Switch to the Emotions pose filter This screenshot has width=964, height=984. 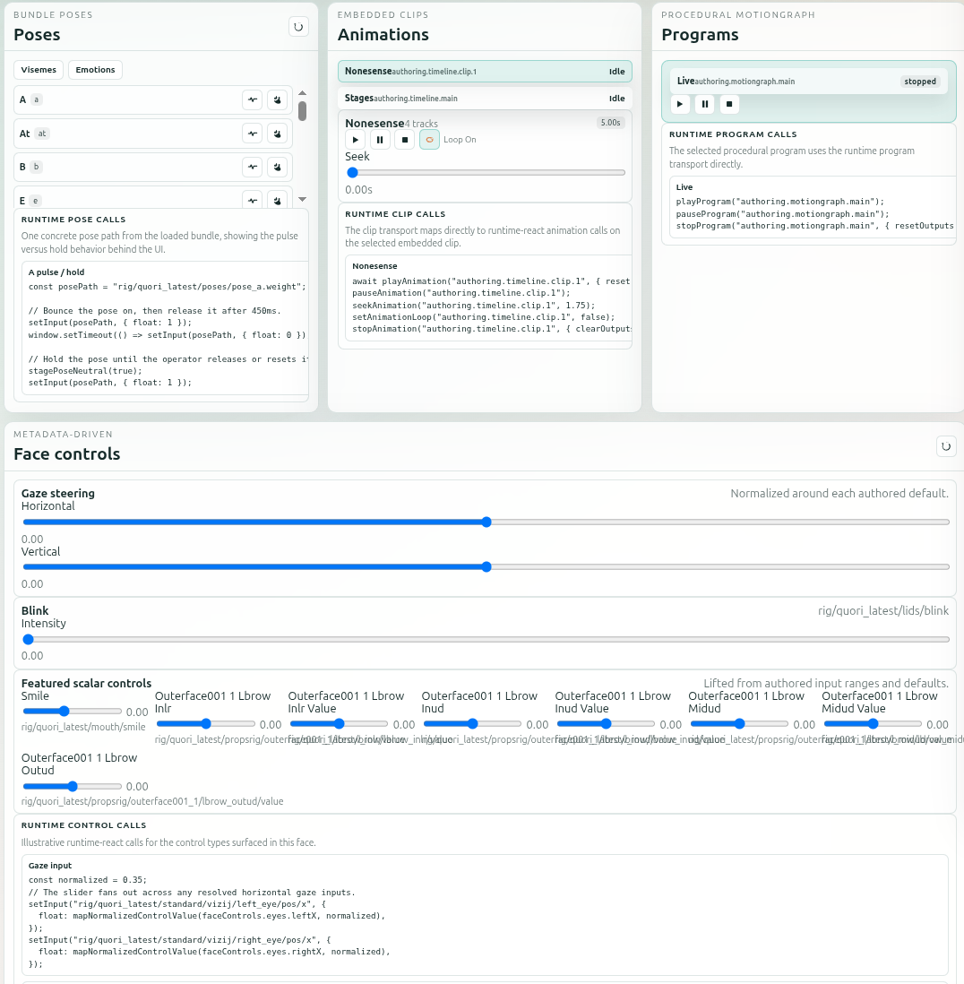(95, 70)
